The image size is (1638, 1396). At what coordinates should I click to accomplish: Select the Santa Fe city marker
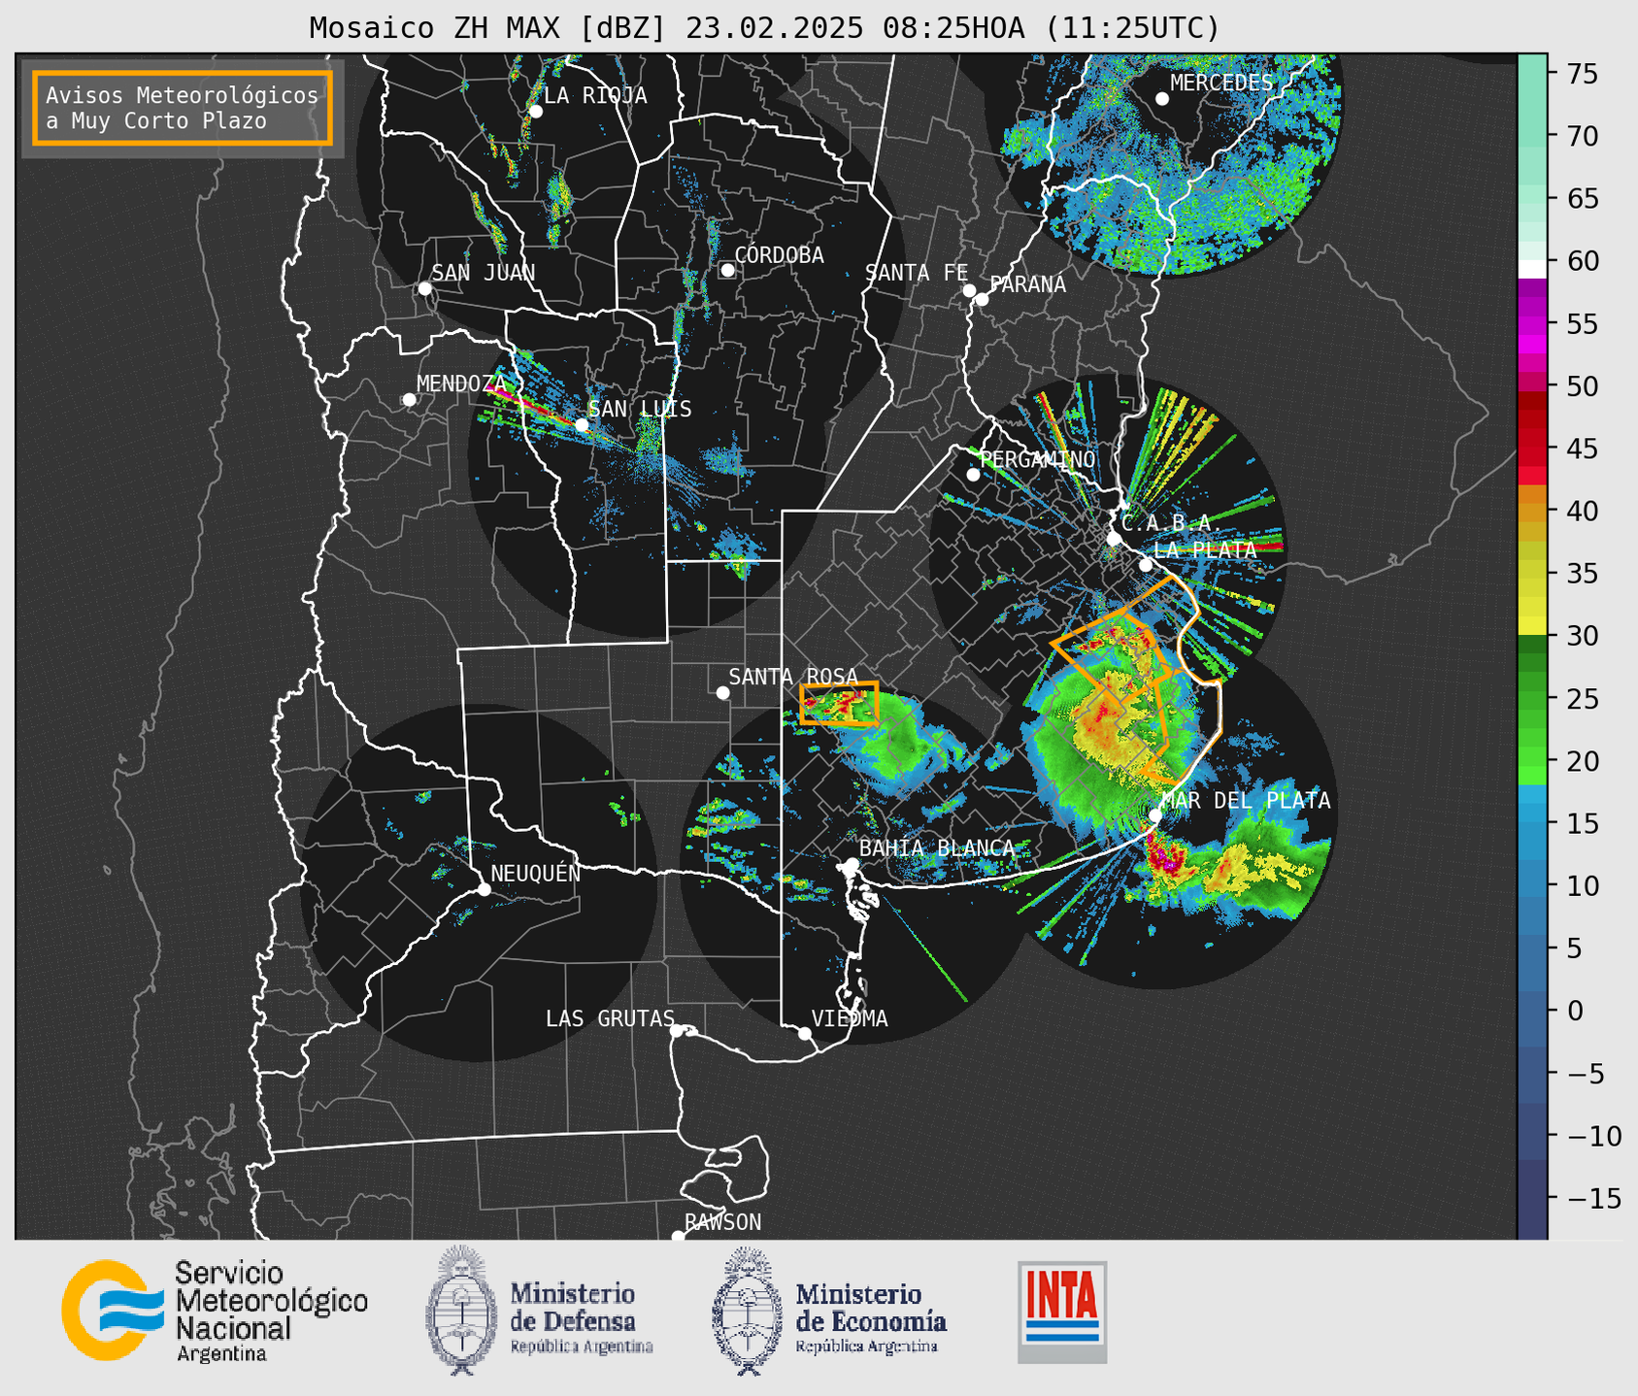pyautogui.click(x=969, y=290)
